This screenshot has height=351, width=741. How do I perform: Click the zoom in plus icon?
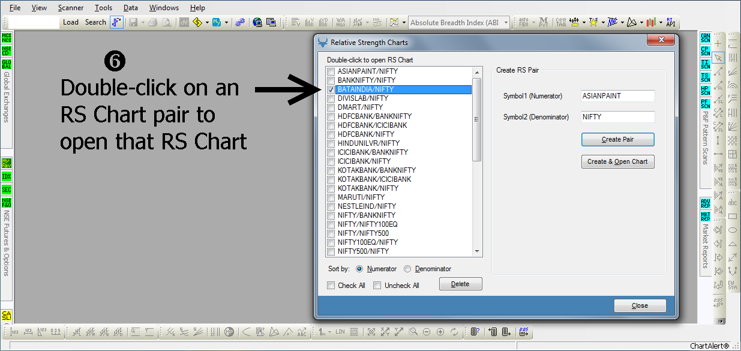[x=440, y=332]
